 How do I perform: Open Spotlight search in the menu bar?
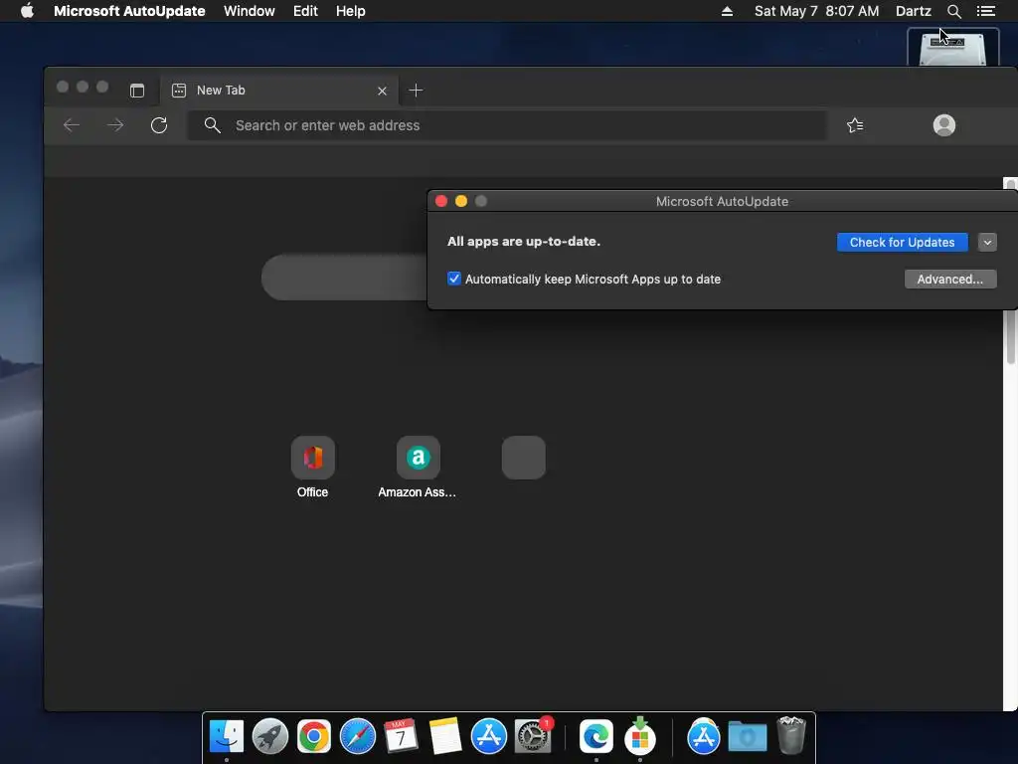click(x=953, y=11)
